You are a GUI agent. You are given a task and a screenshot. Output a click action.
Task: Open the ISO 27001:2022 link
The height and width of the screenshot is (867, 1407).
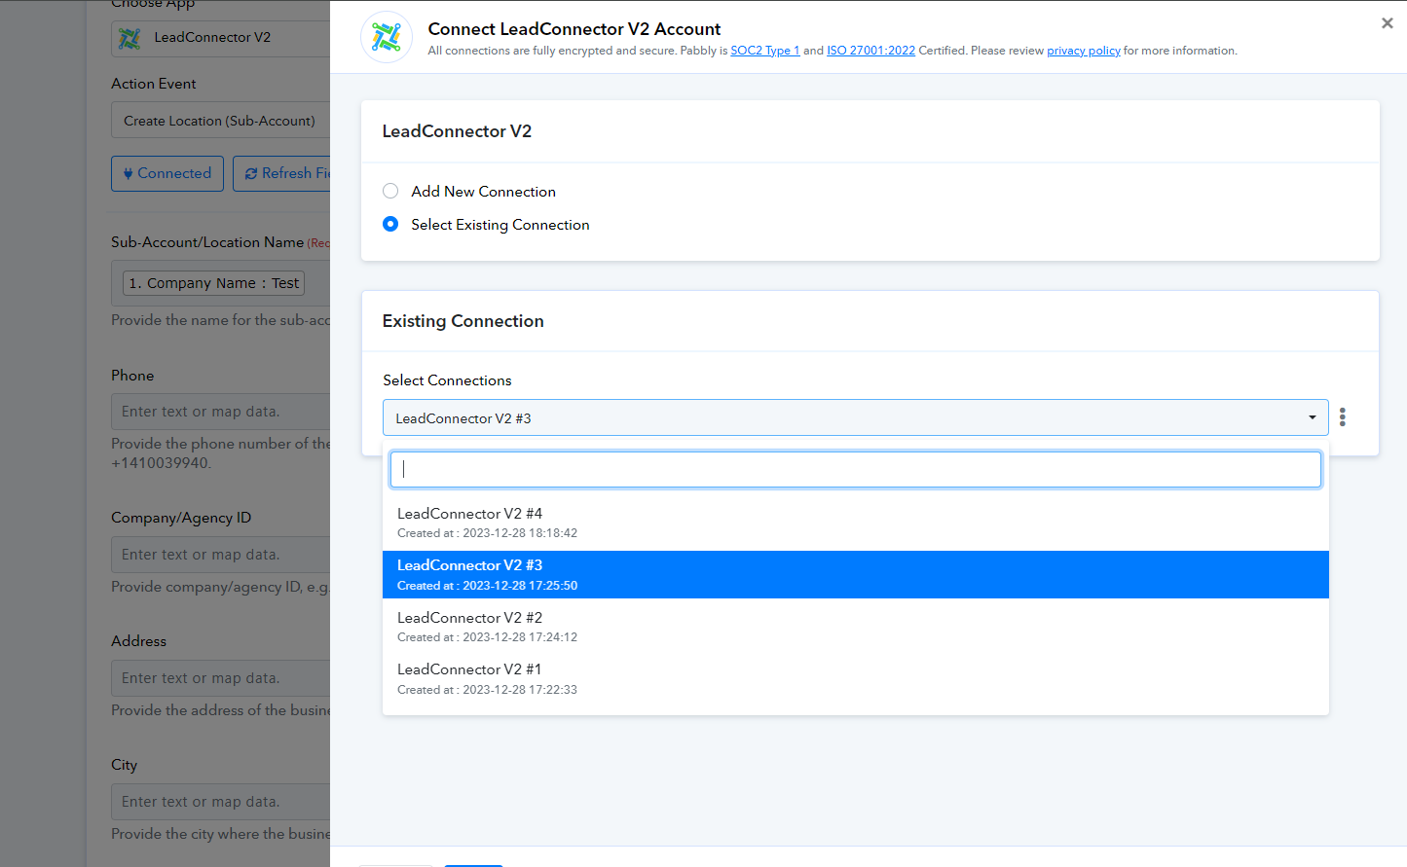point(871,51)
